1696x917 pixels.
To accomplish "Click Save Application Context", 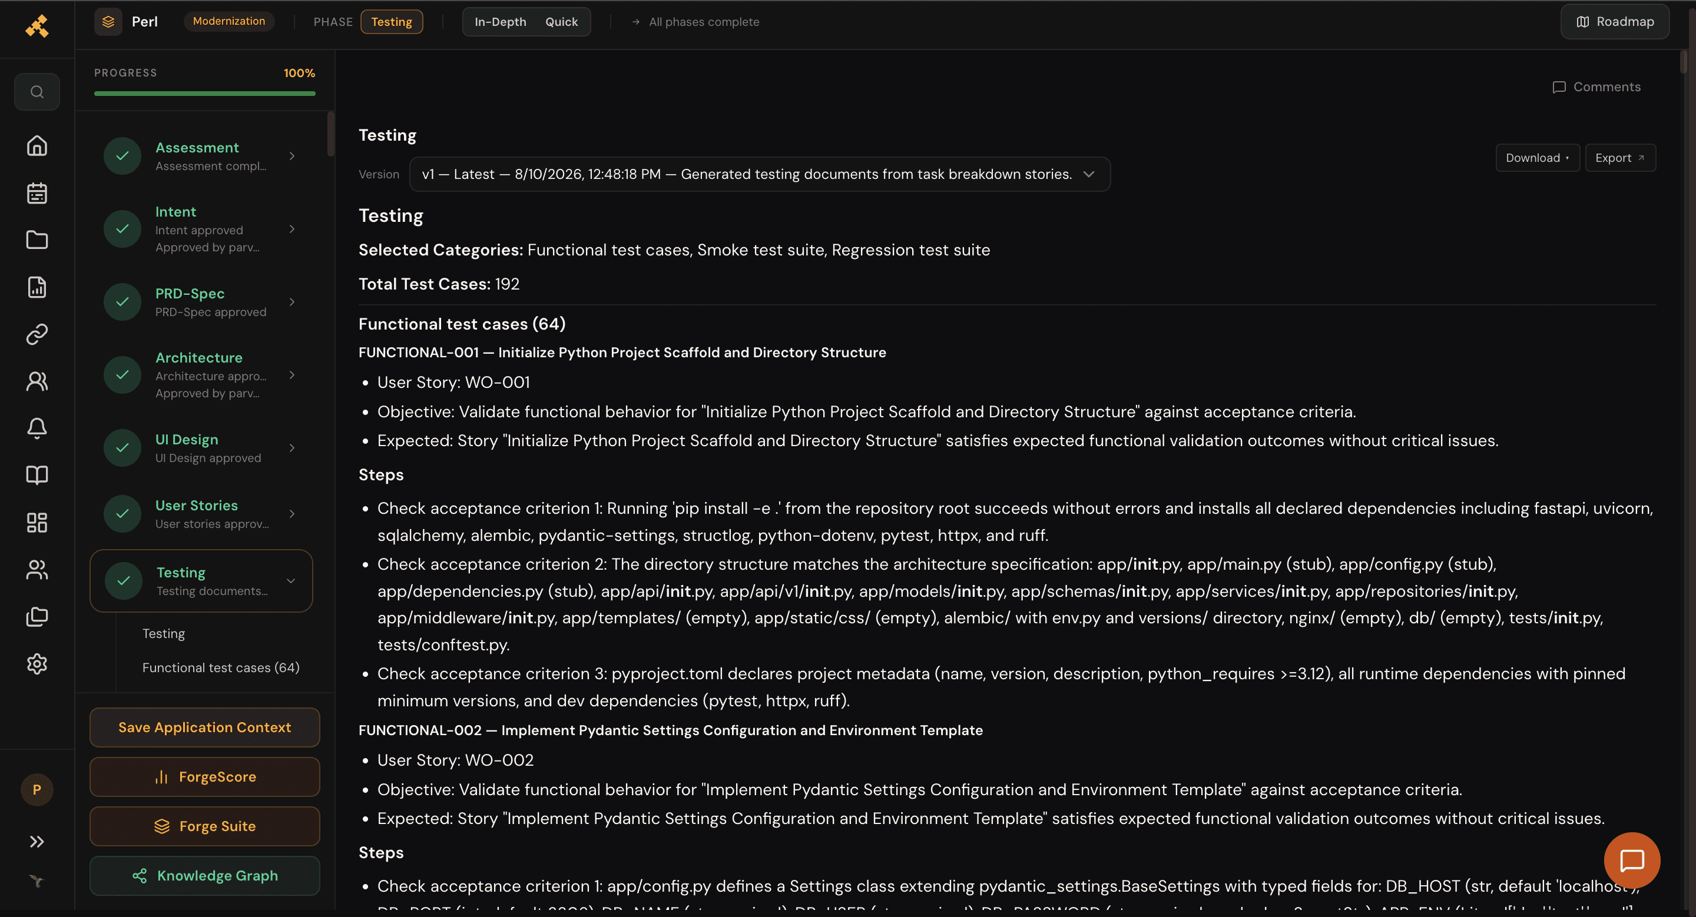I will (205, 727).
